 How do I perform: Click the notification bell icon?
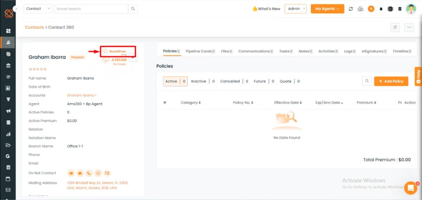tap(381, 9)
